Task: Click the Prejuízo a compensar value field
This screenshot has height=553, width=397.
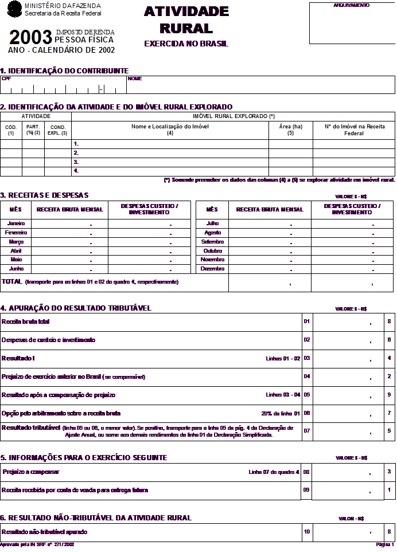Action: [356, 472]
